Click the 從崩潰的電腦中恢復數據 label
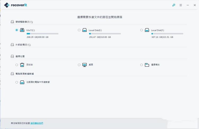Viewport: 199px width, 129px height. click(38, 82)
